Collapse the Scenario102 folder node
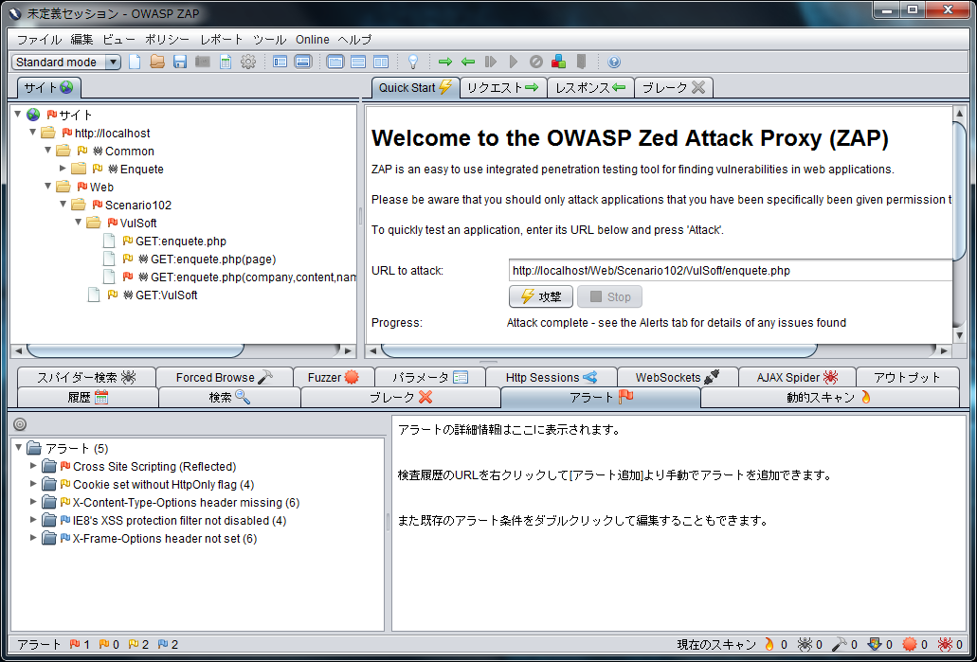This screenshot has width=977, height=662. pos(63,204)
